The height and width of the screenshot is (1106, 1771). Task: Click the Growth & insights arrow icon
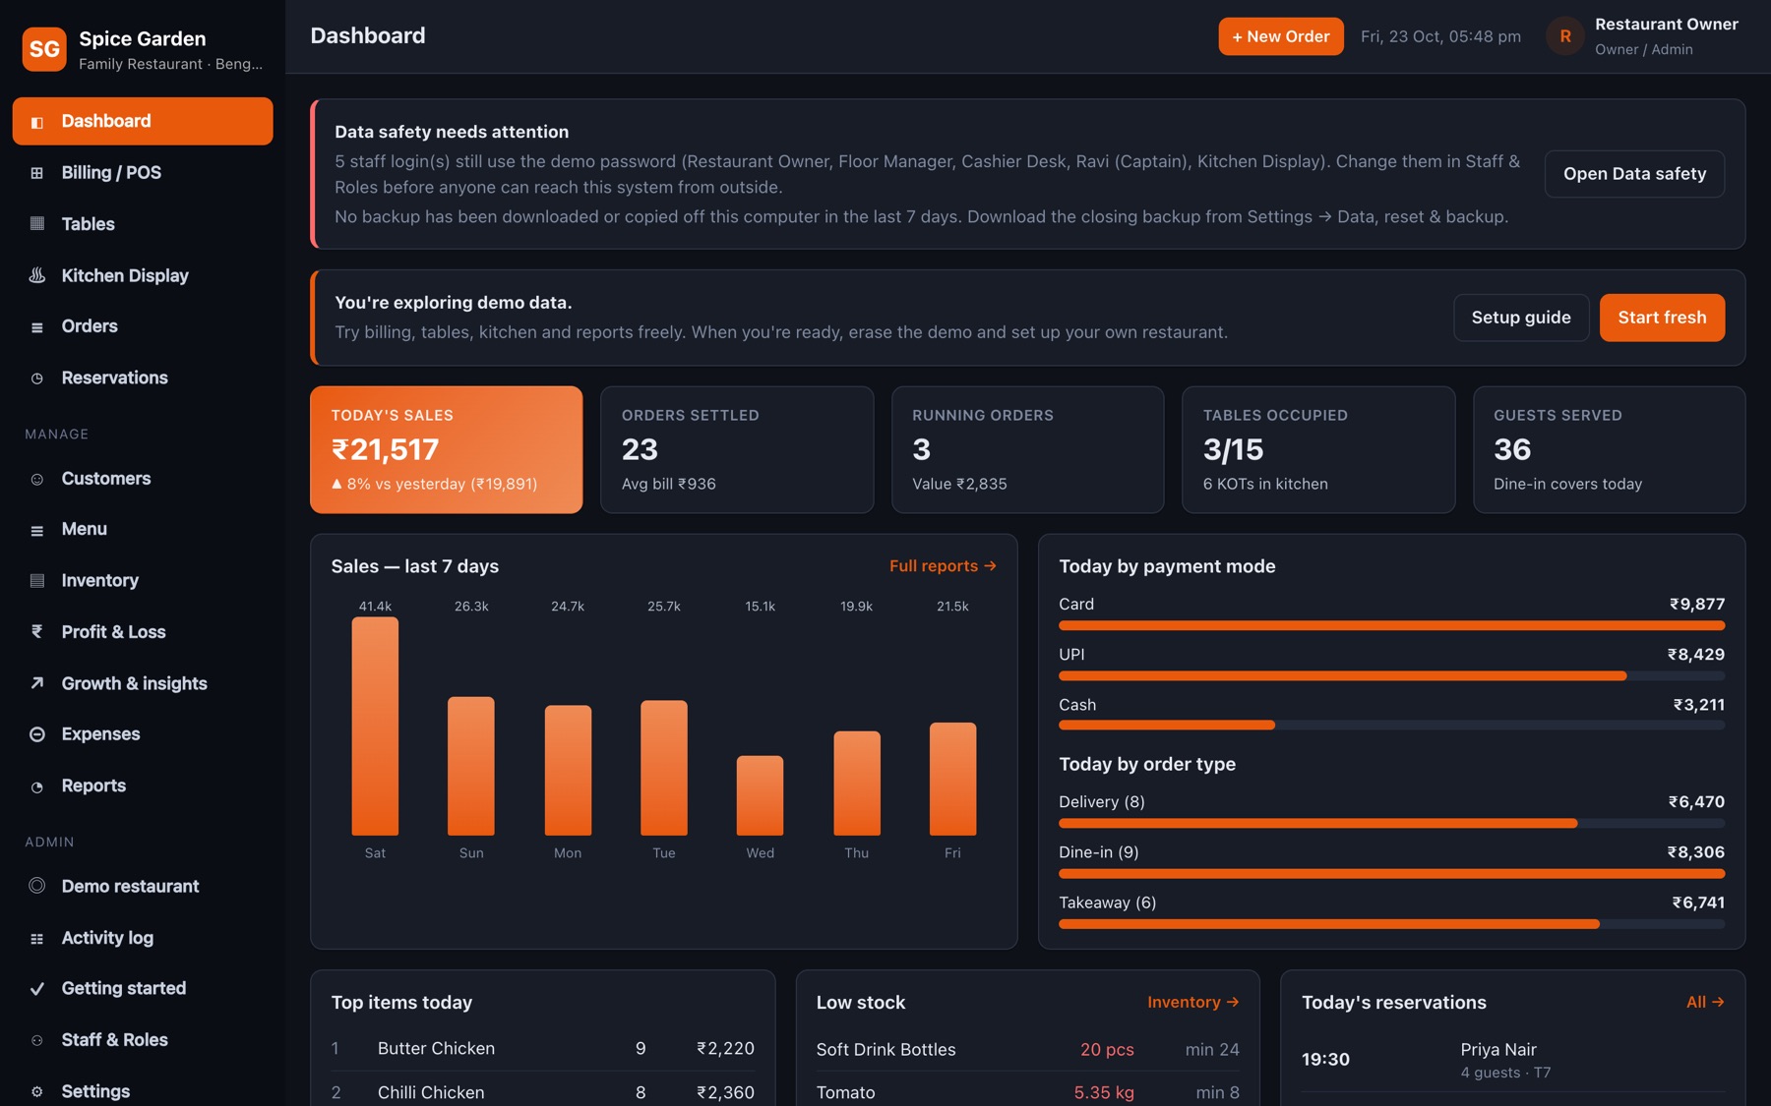pyautogui.click(x=37, y=683)
